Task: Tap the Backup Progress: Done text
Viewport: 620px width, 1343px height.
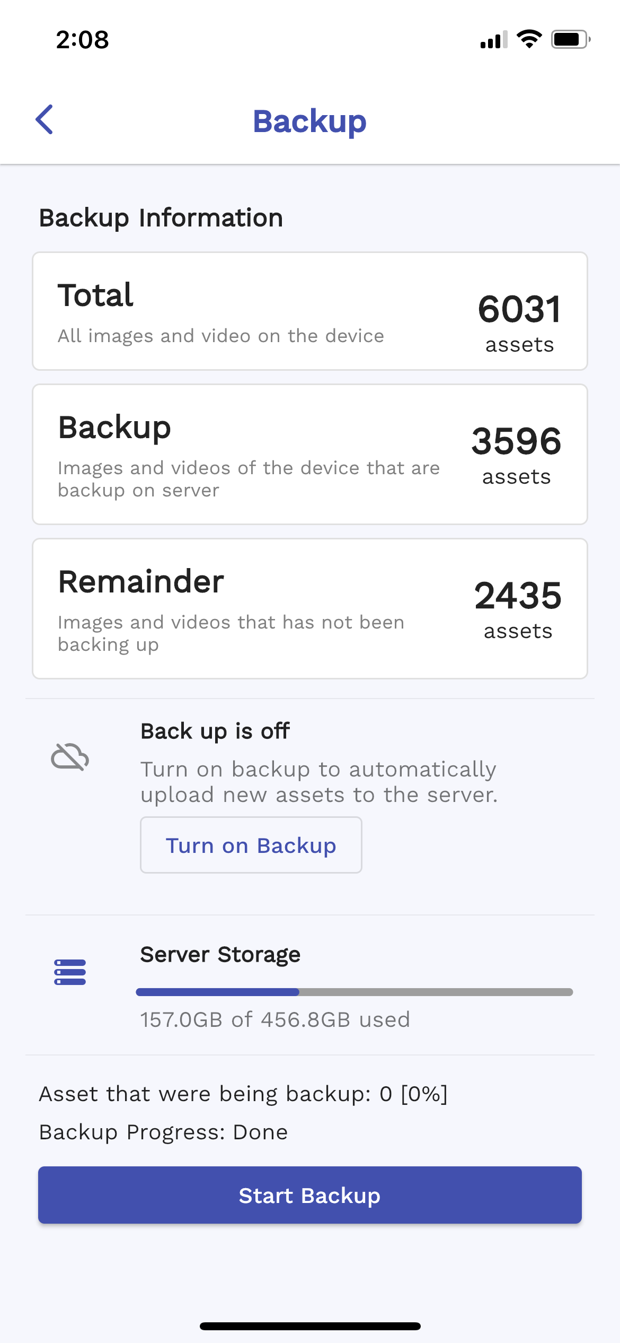Action: tap(163, 1131)
